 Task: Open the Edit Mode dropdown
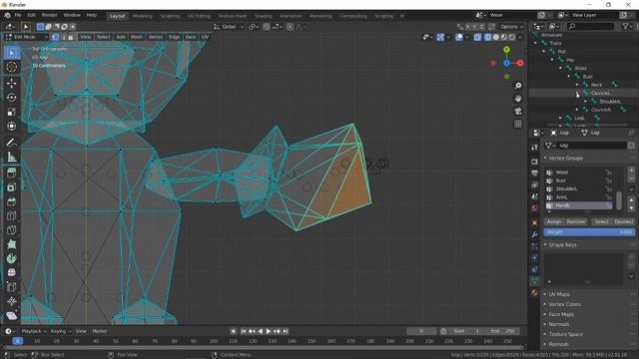[x=27, y=37]
